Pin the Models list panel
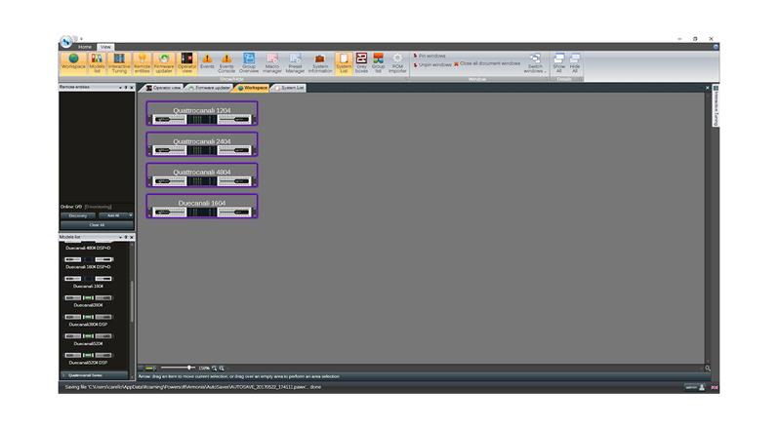The height and width of the screenshot is (428, 778). (126, 237)
